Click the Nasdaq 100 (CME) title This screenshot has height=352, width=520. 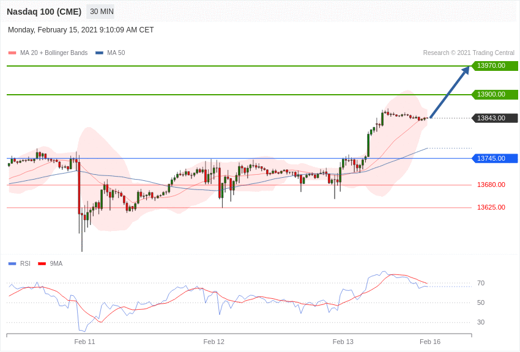(x=44, y=12)
